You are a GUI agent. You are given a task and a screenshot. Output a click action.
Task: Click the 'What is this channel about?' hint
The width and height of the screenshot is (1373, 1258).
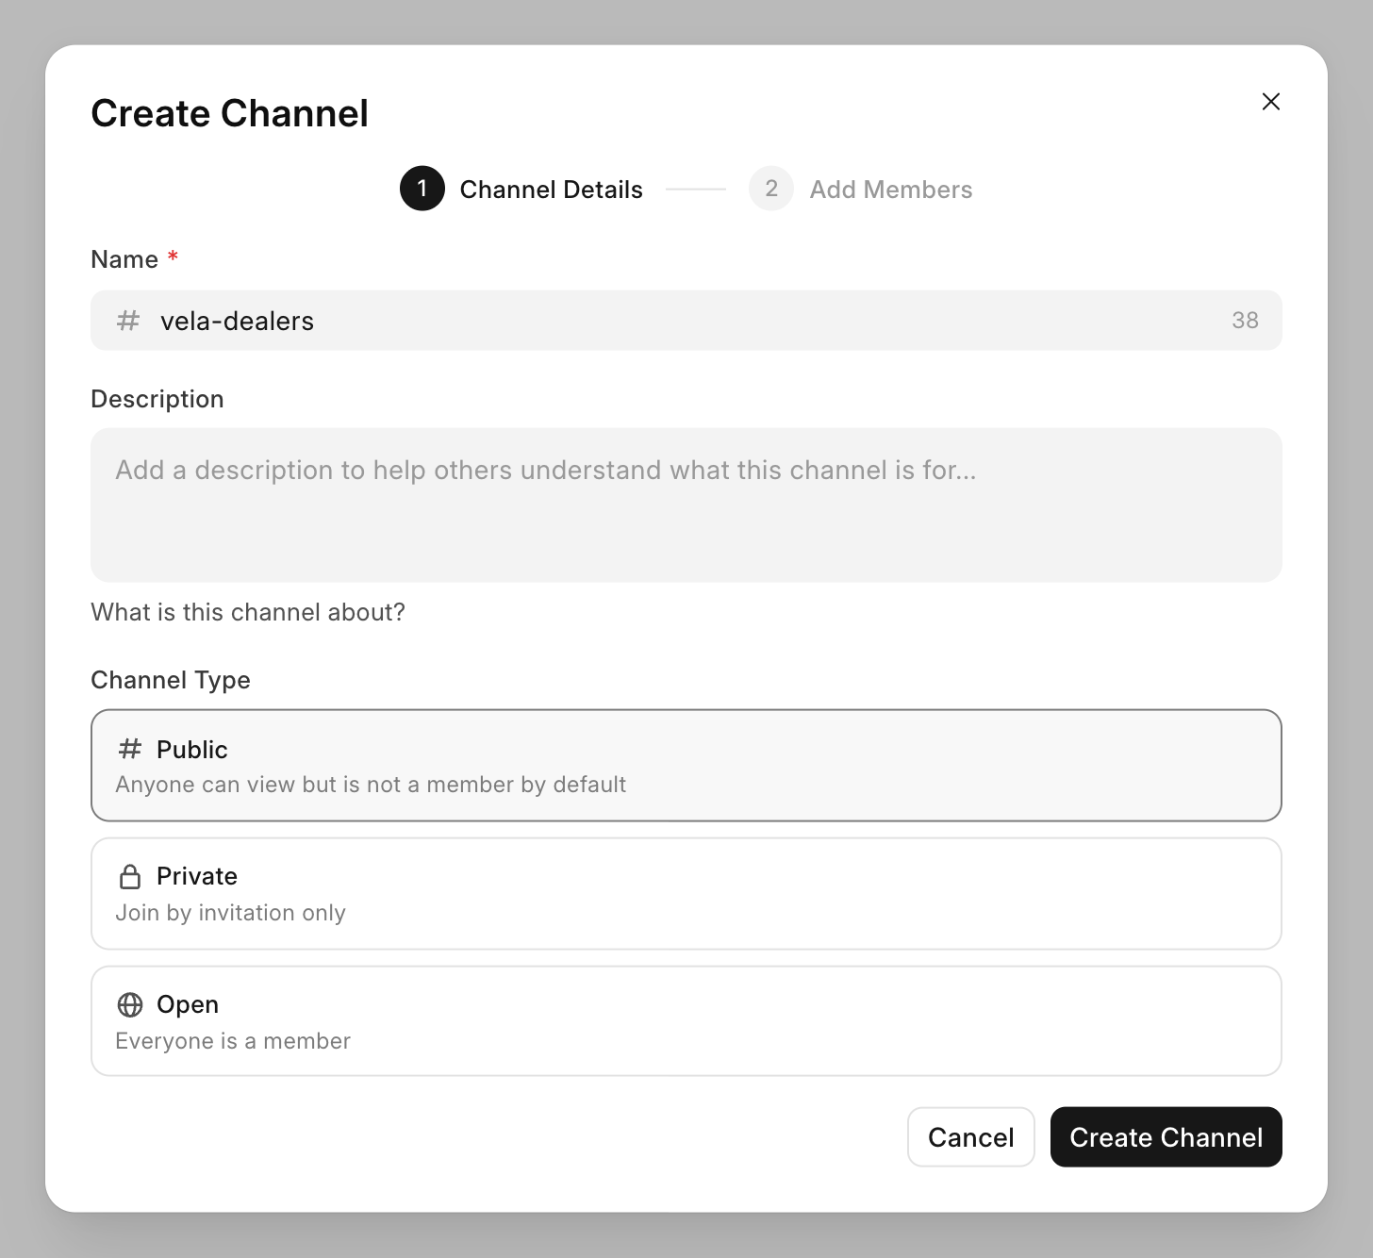pyautogui.click(x=248, y=612)
